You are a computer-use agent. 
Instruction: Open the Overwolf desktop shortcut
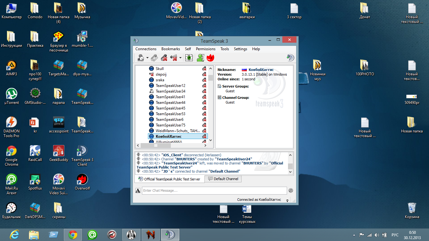82,182
